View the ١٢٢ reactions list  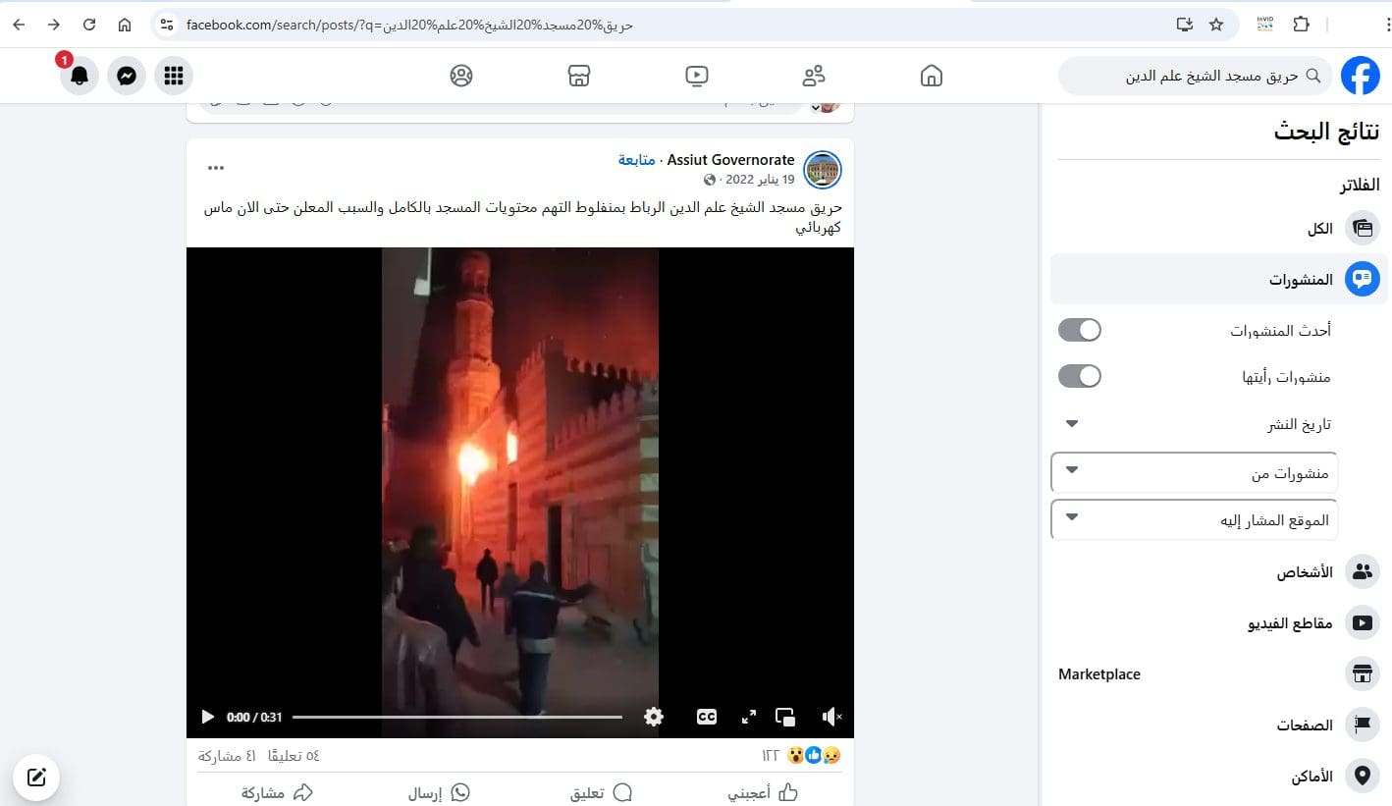click(801, 756)
